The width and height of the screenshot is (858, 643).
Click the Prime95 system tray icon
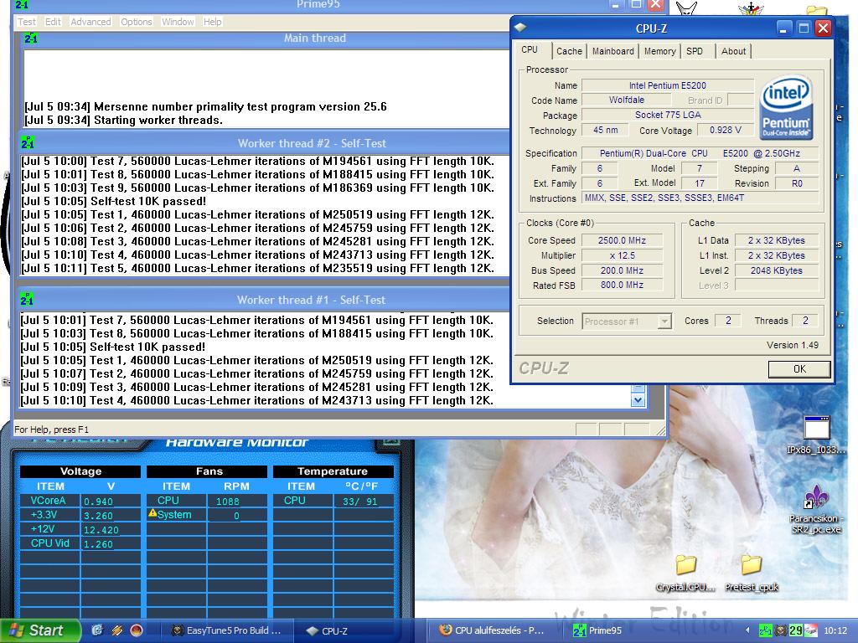point(765,630)
